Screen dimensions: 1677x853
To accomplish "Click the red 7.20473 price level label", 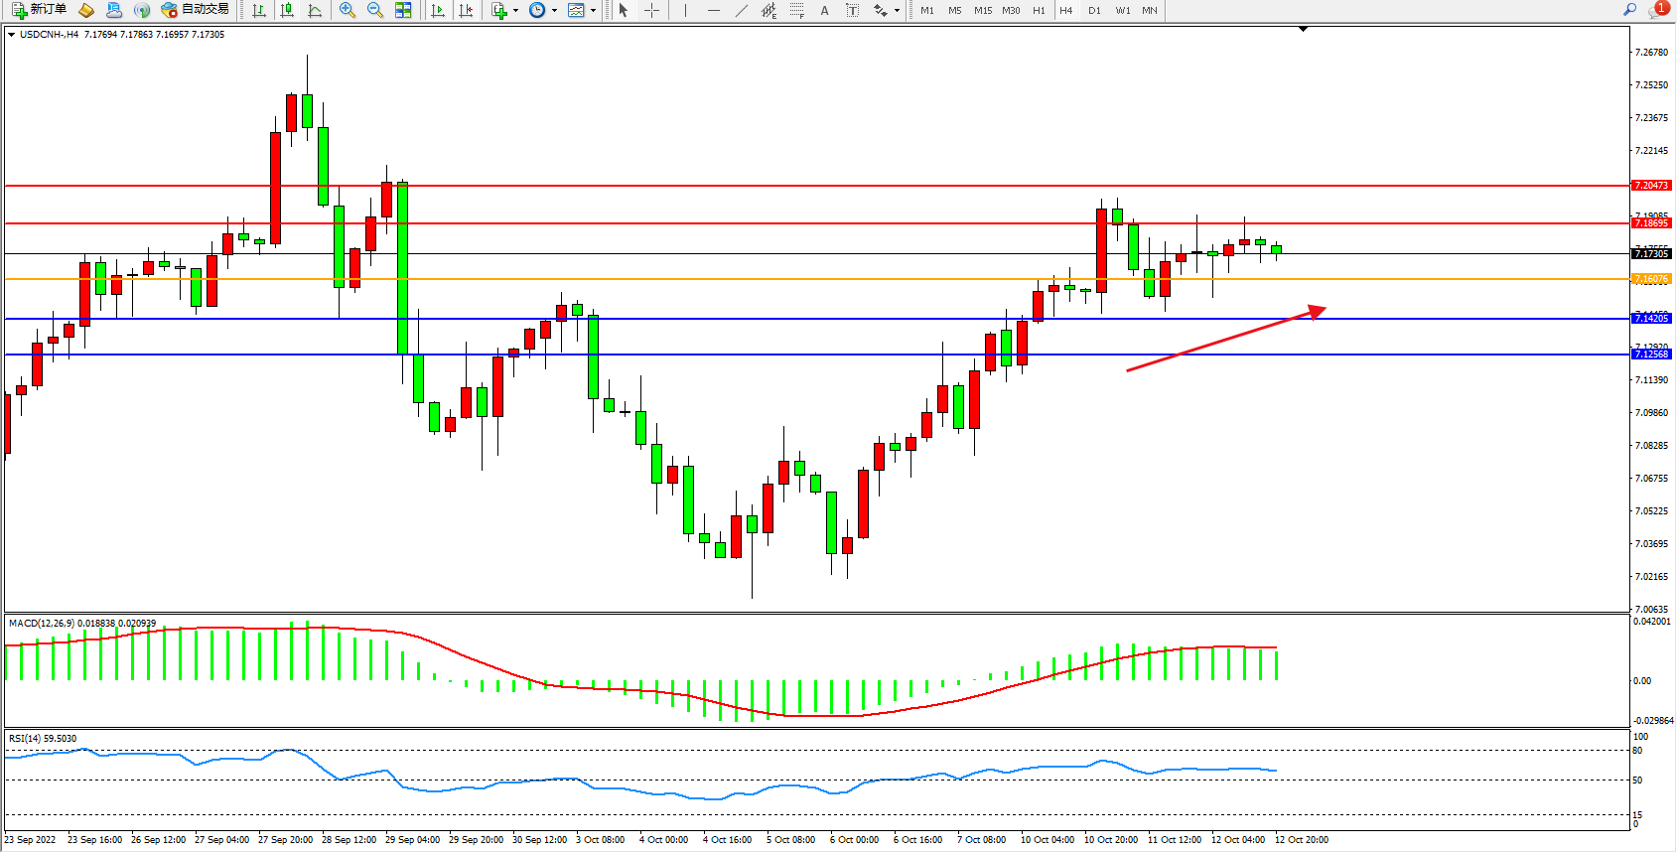I will 1651,186.
